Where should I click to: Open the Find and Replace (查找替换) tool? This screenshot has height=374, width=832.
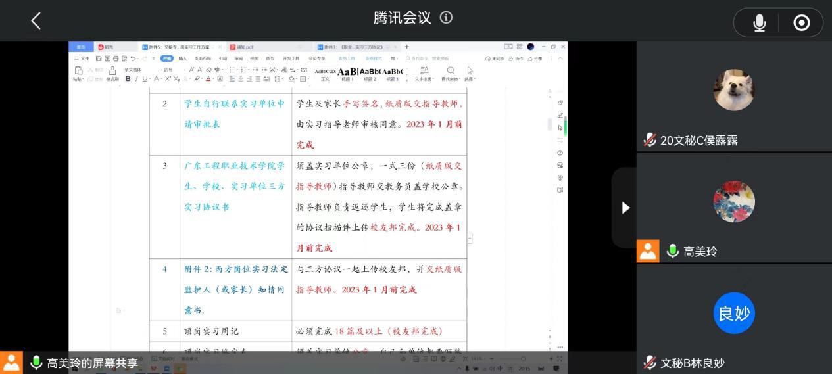click(451, 74)
